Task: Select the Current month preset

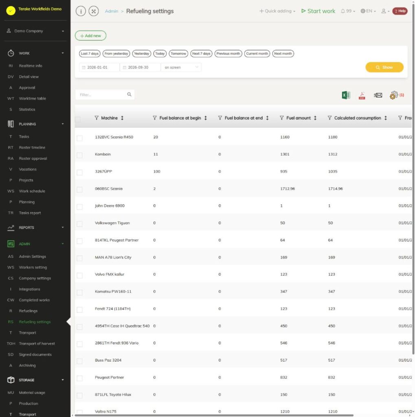Action: (257, 53)
